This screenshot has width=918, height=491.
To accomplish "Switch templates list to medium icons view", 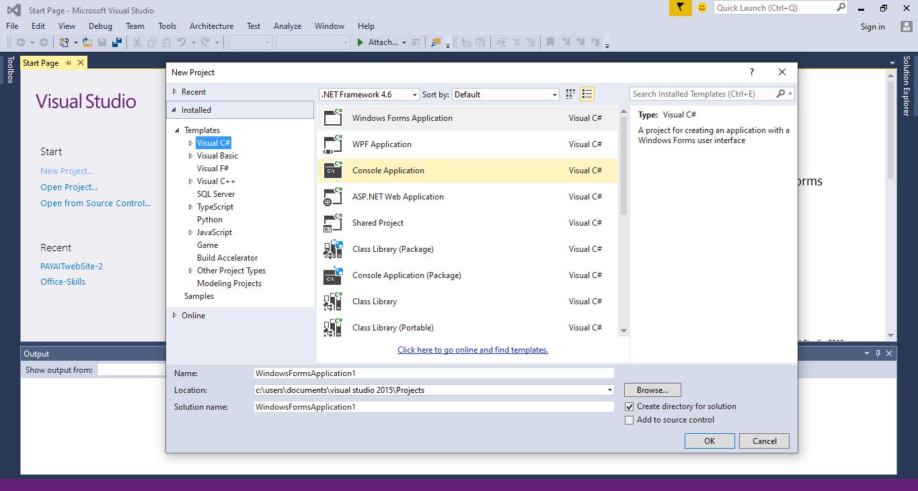I will [571, 94].
